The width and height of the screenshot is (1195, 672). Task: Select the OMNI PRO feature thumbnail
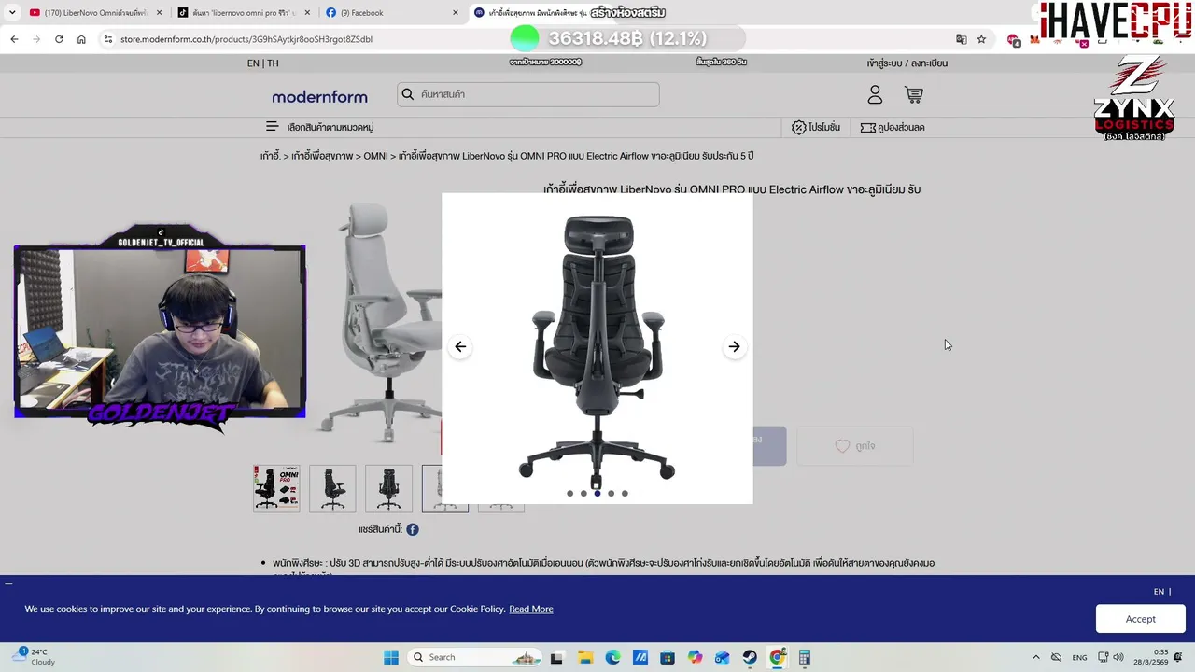click(x=276, y=488)
